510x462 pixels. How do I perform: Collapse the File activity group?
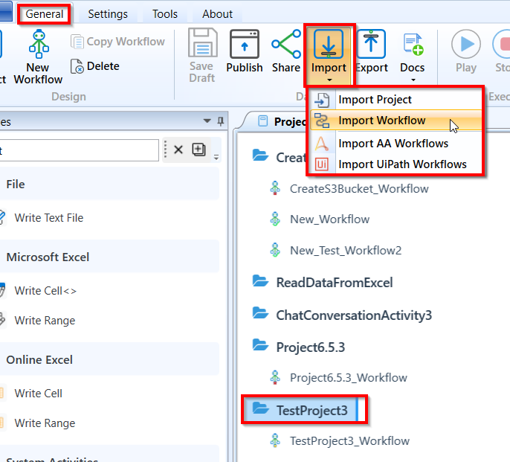click(109, 185)
